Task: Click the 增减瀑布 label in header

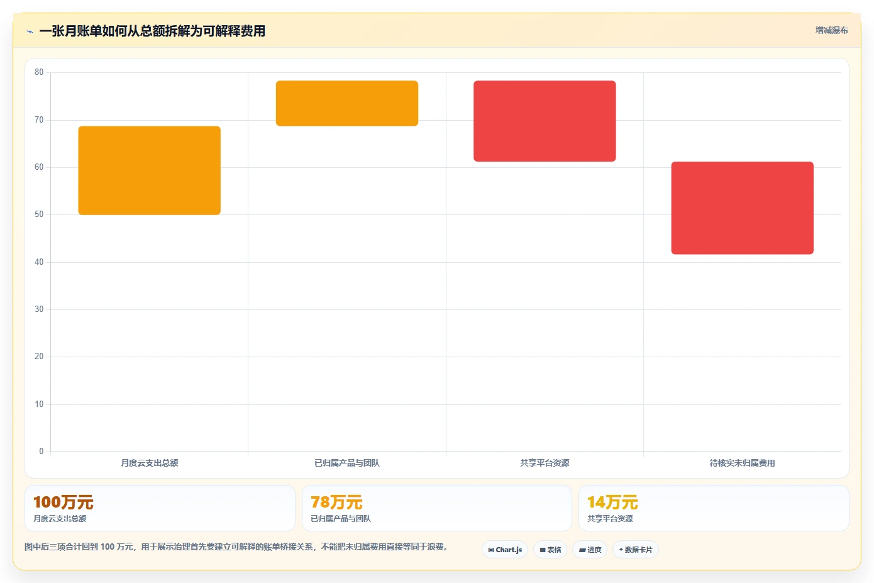Action: tap(831, 30)
